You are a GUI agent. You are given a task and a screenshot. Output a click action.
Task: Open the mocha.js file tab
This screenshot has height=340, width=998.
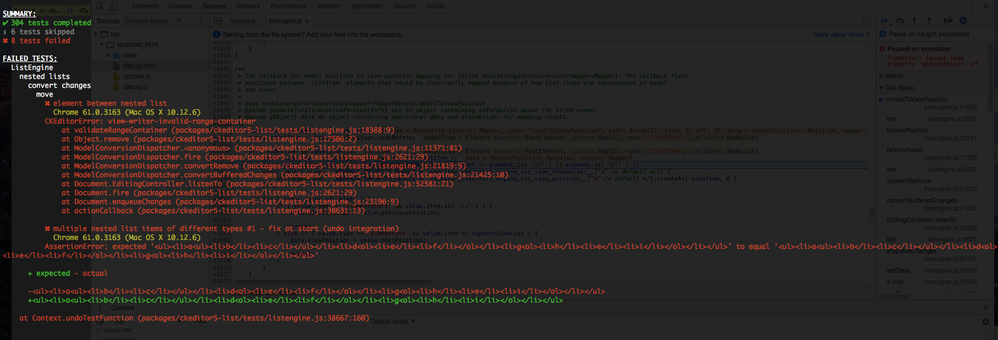pos(242,21)
